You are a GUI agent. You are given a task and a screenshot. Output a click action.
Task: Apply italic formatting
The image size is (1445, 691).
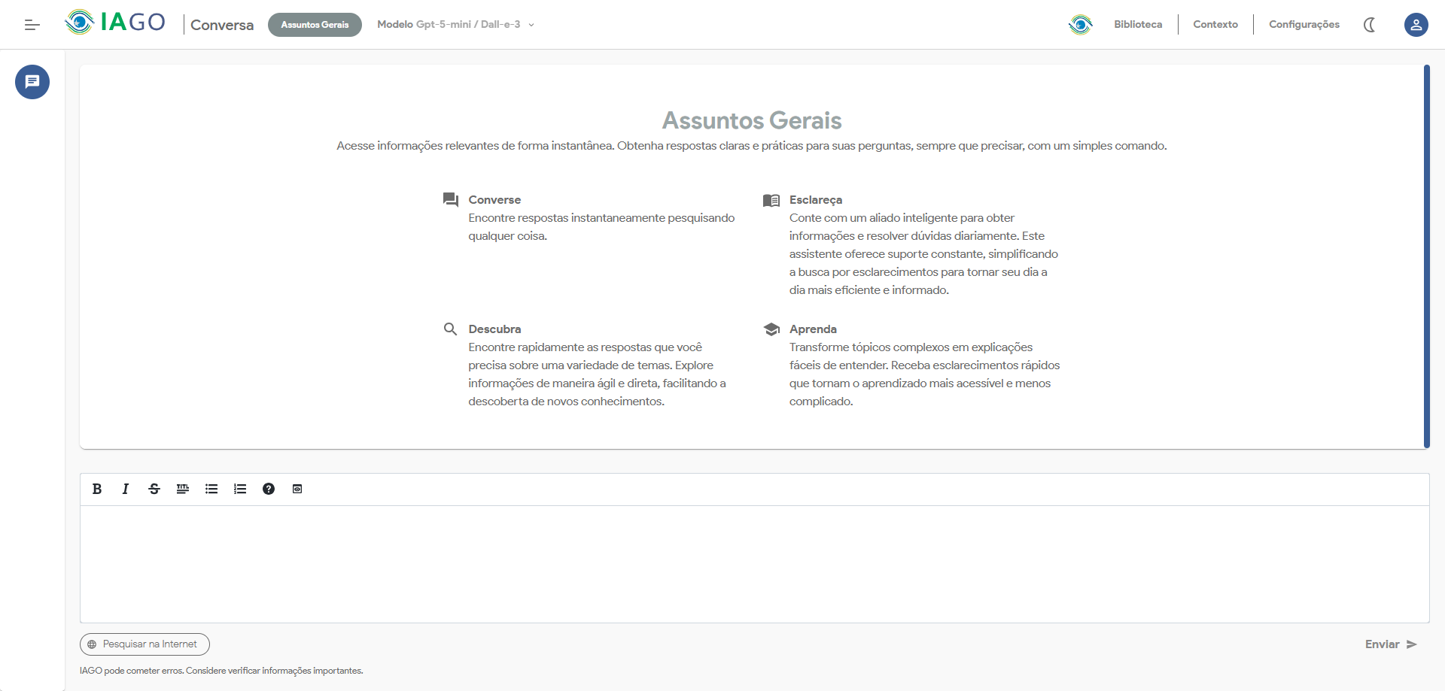(x=126, y=489)
